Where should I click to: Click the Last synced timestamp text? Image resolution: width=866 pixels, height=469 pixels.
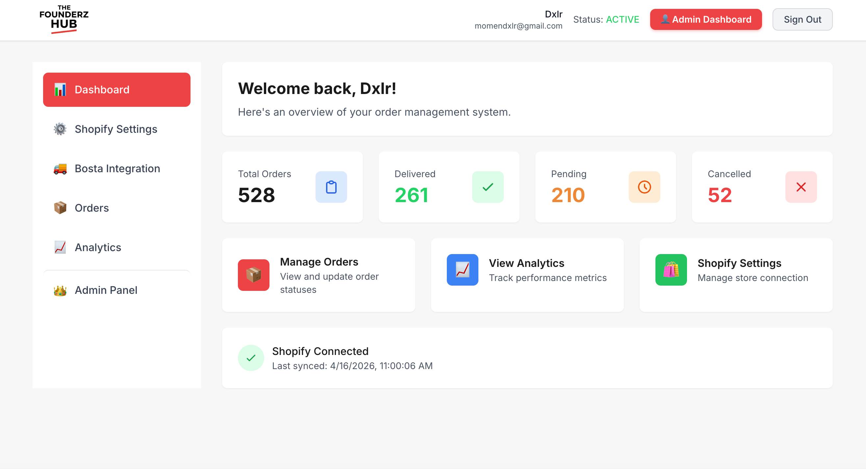pyautogui.click(x=352, y=366)
